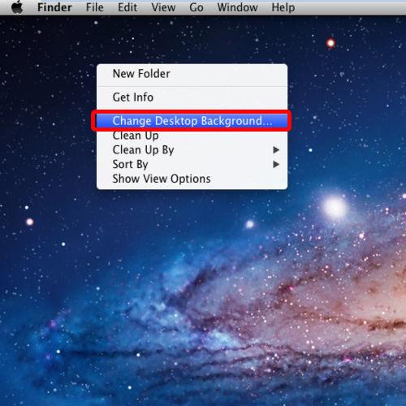Screen dimensions: 406x406
Task: Open the Window menu
Action: 237,7
